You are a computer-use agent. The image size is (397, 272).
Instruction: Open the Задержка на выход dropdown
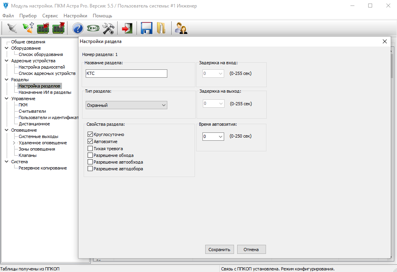[213, 103]
